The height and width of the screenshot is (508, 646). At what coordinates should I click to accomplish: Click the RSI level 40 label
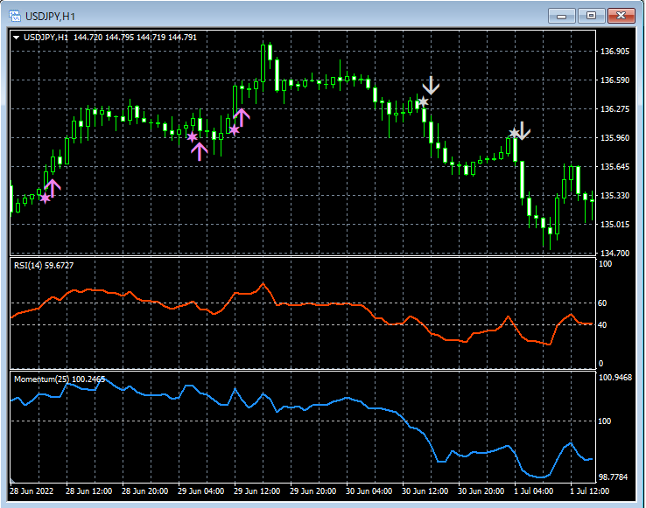tap(602, 324)
